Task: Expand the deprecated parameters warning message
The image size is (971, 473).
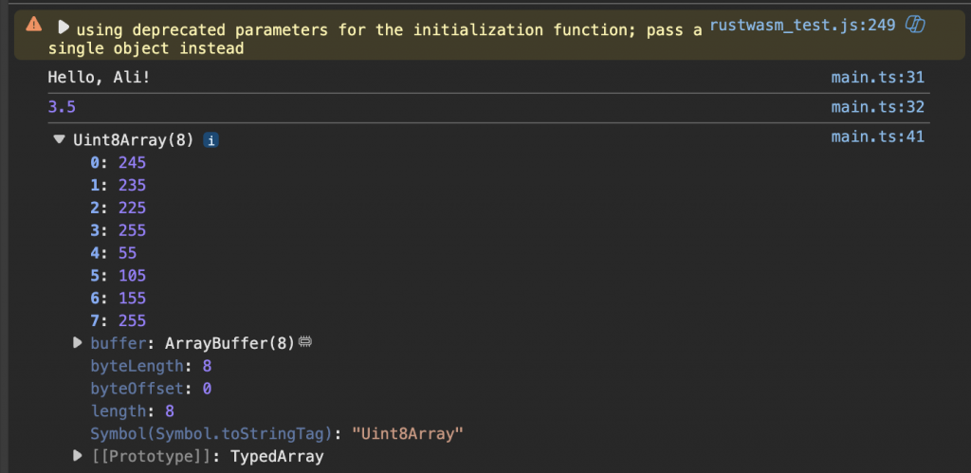Action: click(64, 27)
